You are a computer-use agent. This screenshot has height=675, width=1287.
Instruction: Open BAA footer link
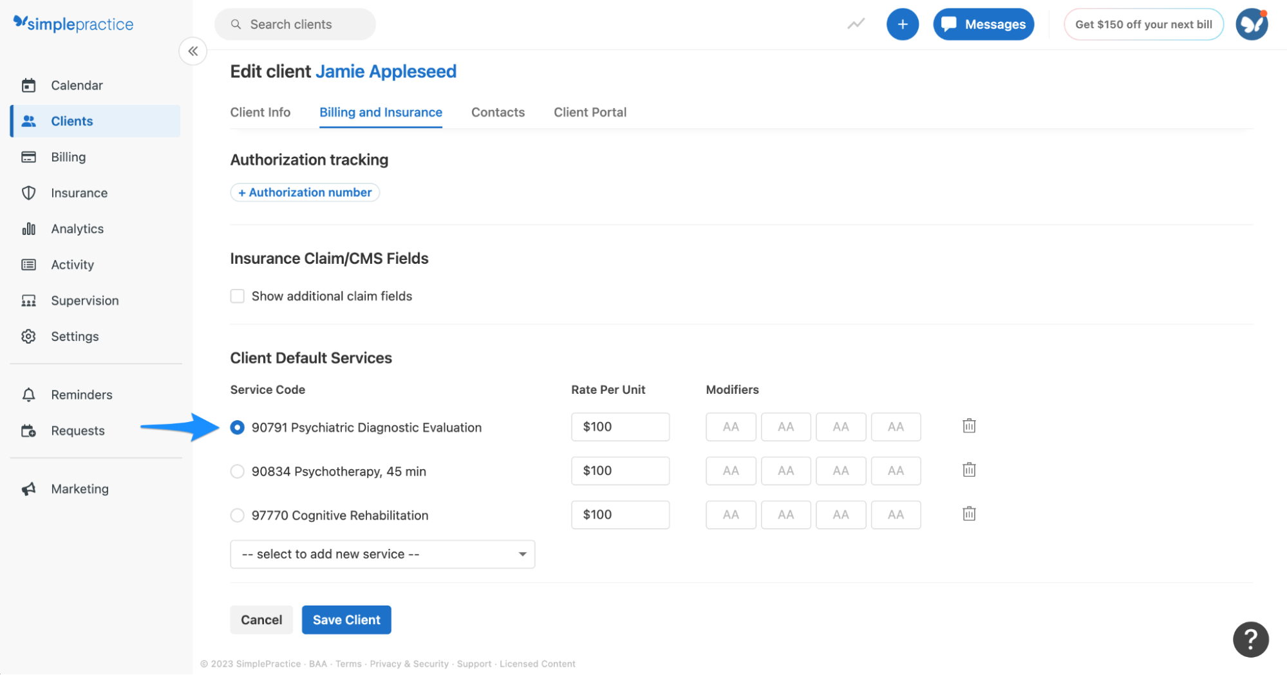click(x=317, y=664)
